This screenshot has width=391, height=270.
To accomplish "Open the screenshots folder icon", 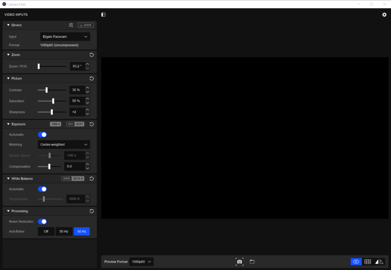I will click(x=252, y=262).
